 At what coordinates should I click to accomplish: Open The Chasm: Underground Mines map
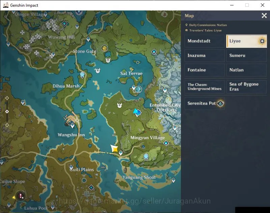pyautogui.click(x=205, y=87)
